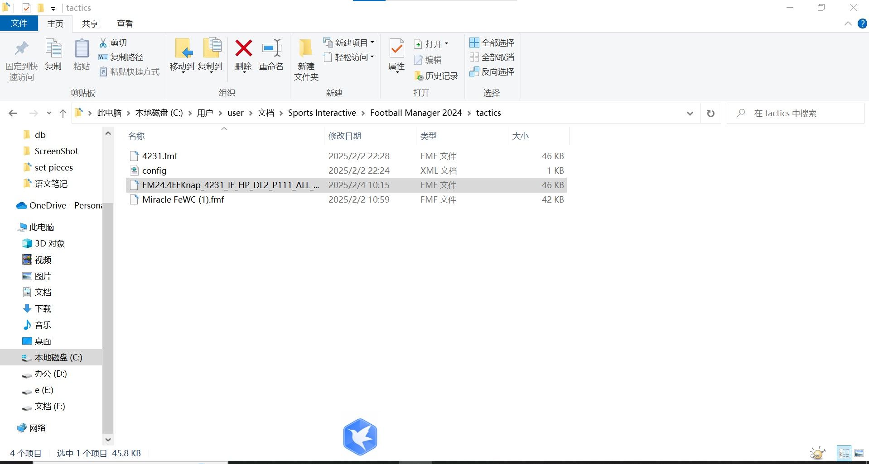Image resolution: width=869 pixels, height=464 pixels.
Task: Go to Sports Interactive in address bar
Action: (322, 113)
